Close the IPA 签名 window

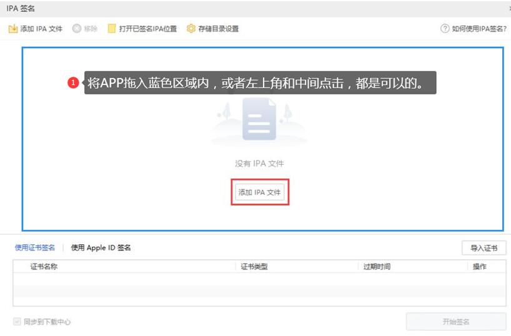509,7
